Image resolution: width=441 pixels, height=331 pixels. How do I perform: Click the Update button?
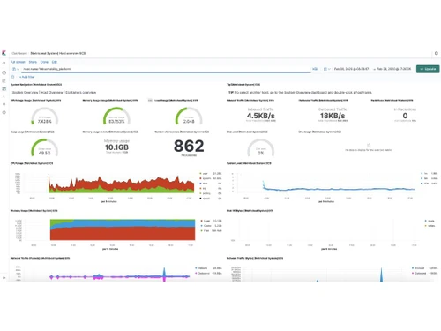pyautogui.click(x=428, y=69)
